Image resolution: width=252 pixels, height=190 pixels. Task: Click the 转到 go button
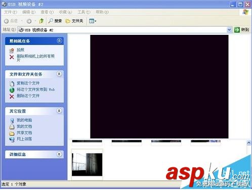coord(241,30)
